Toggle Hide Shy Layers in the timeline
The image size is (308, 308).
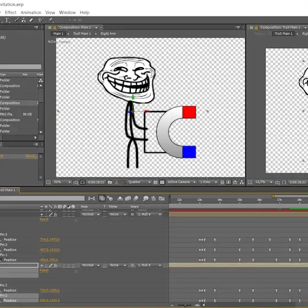coord(120,199)
